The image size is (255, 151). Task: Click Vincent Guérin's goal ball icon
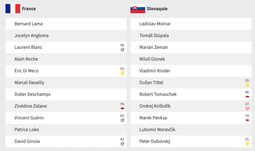click(122, 120)
